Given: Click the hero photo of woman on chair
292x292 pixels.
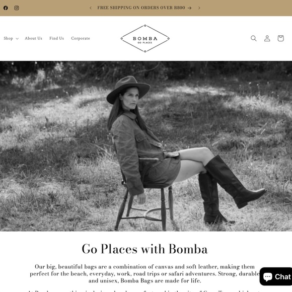Looking at the screenshot, I should (x=146, y=146).
